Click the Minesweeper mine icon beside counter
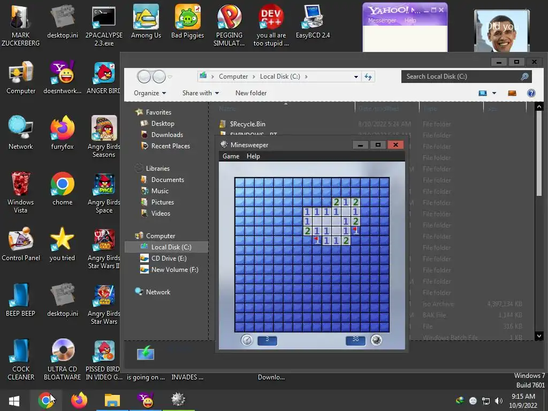 (376, 340)
